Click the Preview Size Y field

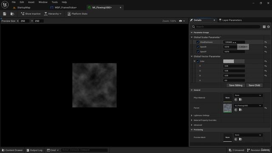(x=39, y=21)
